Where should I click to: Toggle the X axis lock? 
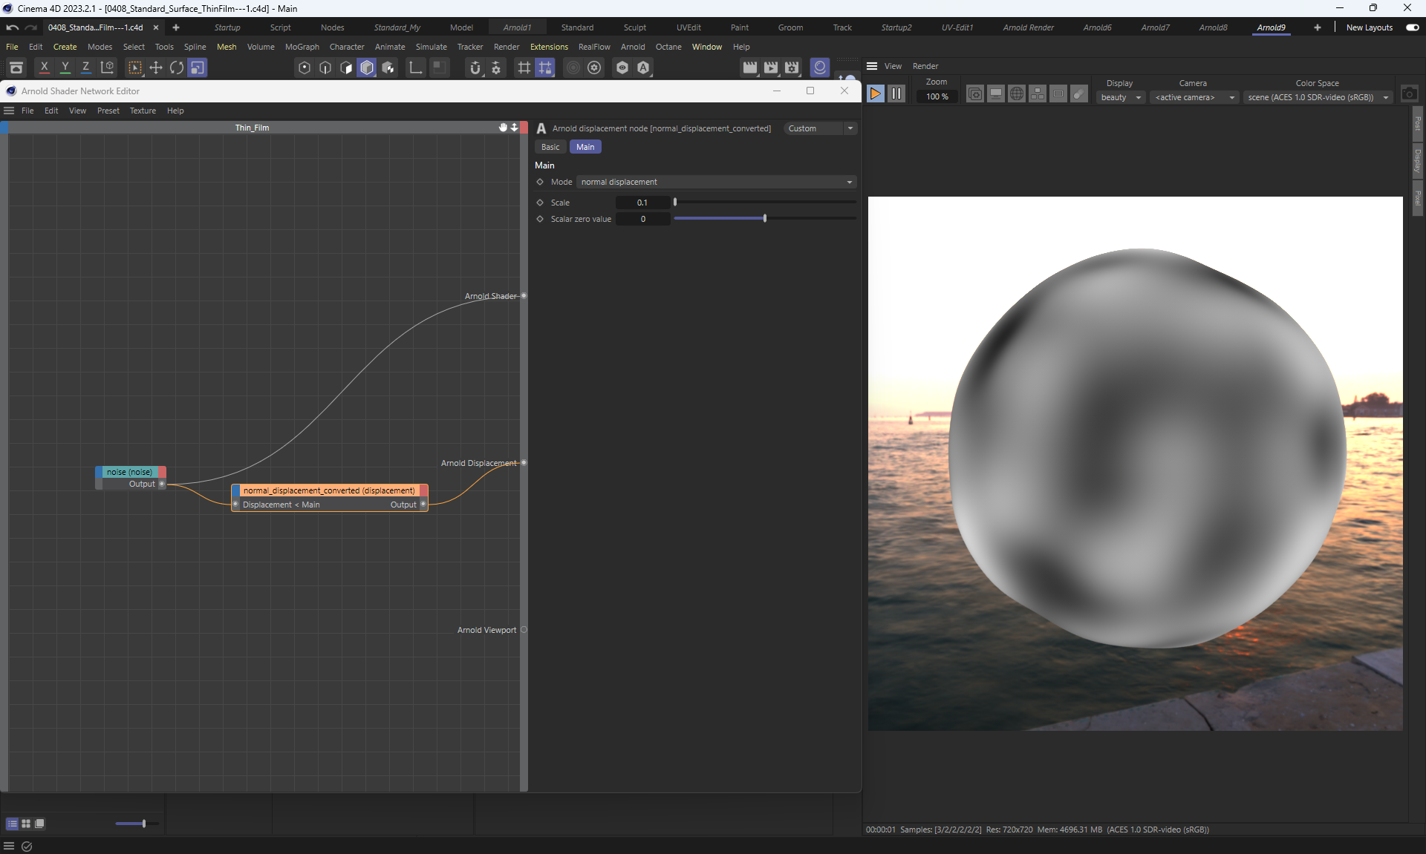(45, 68)
